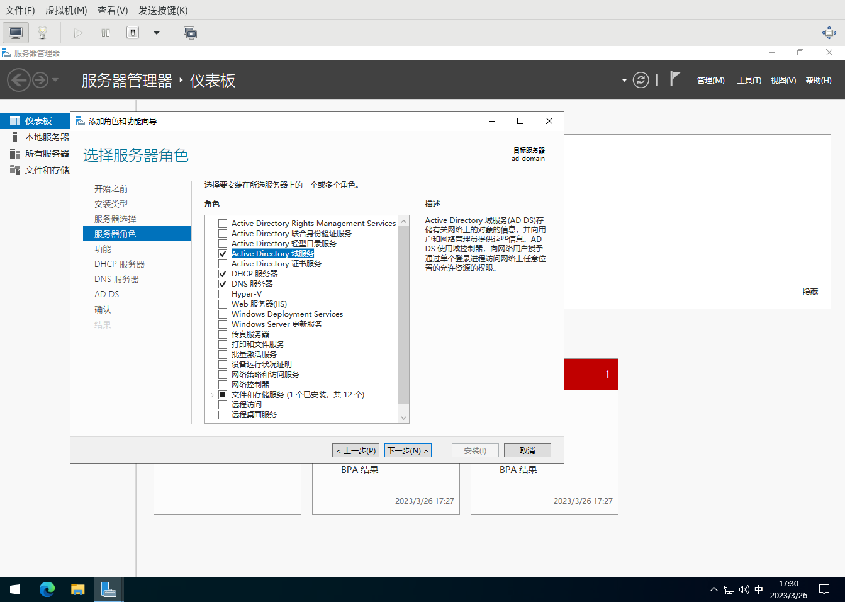Image resolution: width=845 pixels, height=602 pixels.
Task: Click the shutdown icon in VM toolbar
Action: [x=133, y=33]
